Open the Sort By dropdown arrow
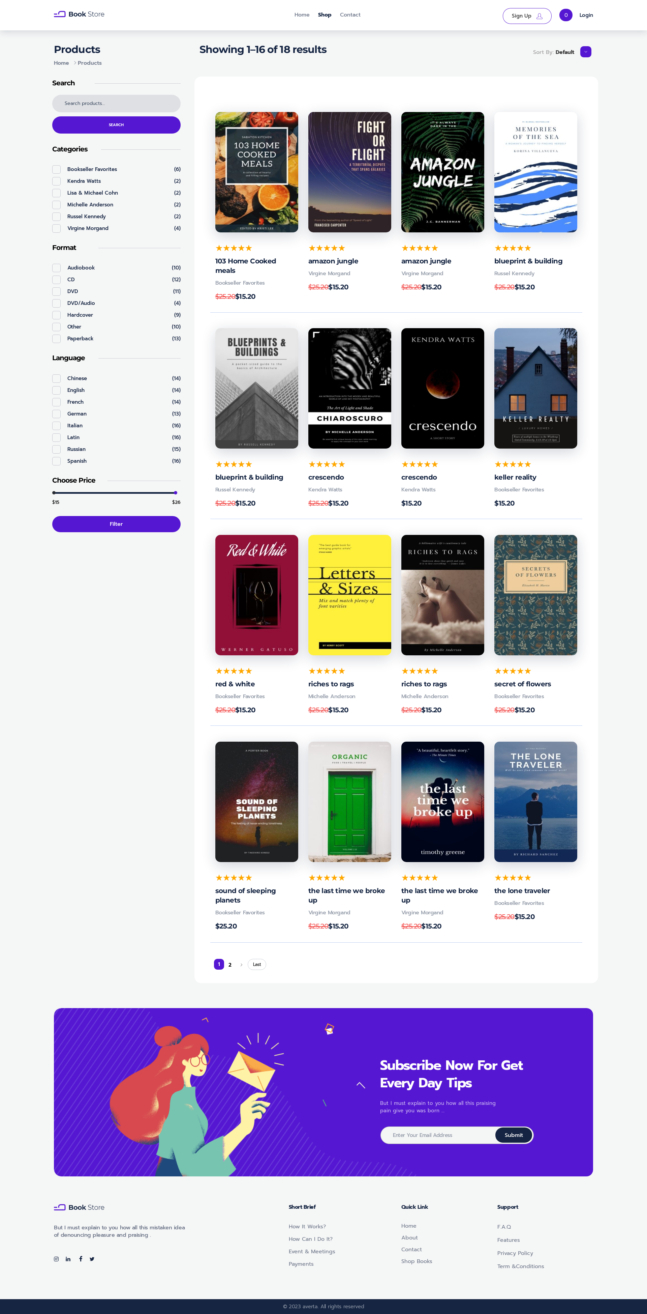This screenshot has height=1314, width=647. point(585,52)
